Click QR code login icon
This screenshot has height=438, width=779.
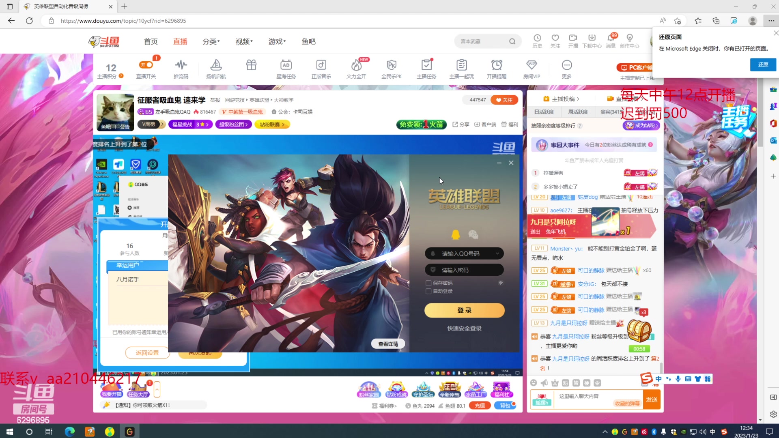[501, 283]
